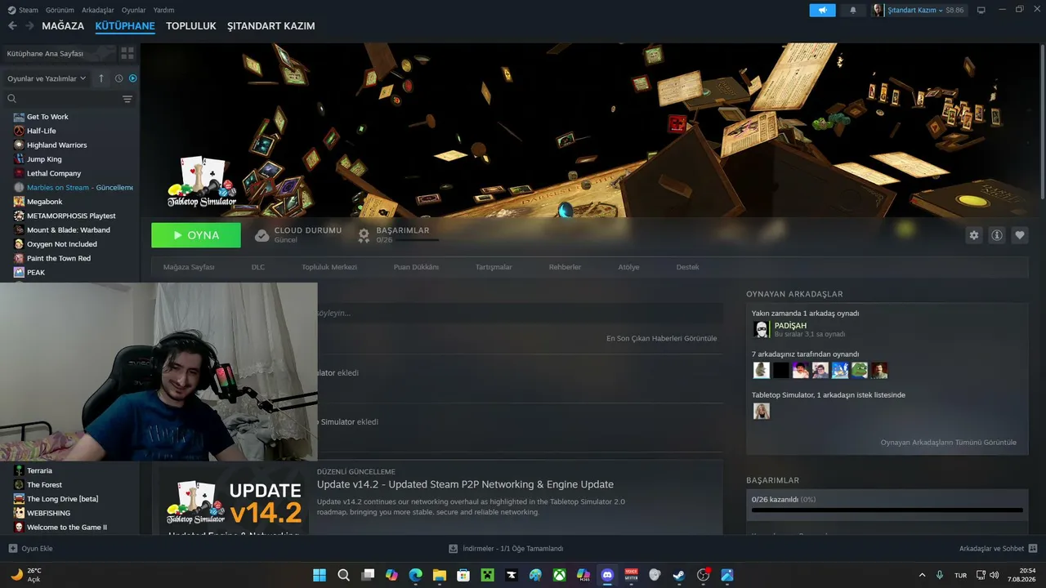
Task: Open the Görünüm menu
Action: (60, 10)
